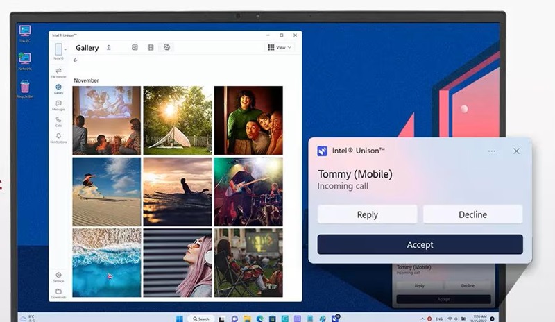The width and height of the screenshot is (555, 322).
Task: Go to Calls in the Unison sidebar
Action: point(58,121)
